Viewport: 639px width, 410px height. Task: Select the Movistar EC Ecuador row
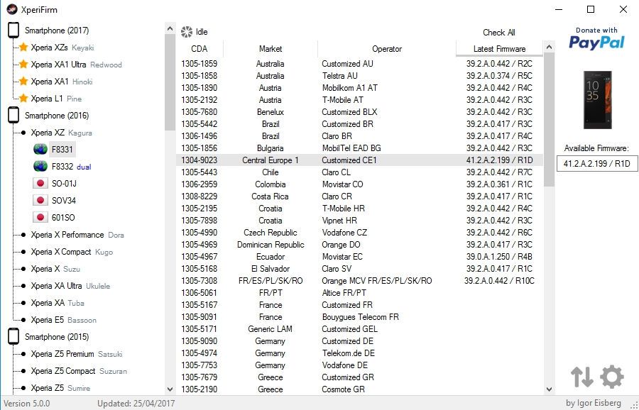360,257
